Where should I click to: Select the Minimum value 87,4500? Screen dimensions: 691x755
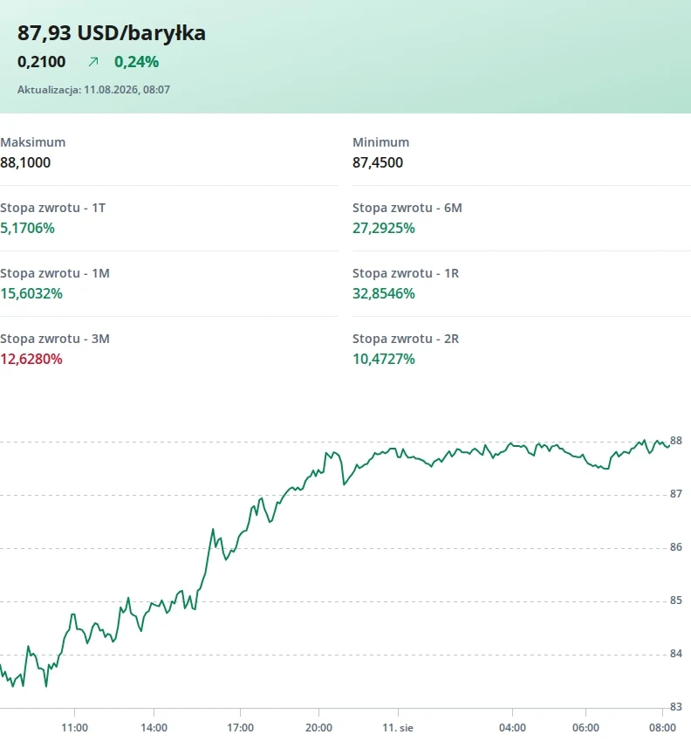point(378,162)
